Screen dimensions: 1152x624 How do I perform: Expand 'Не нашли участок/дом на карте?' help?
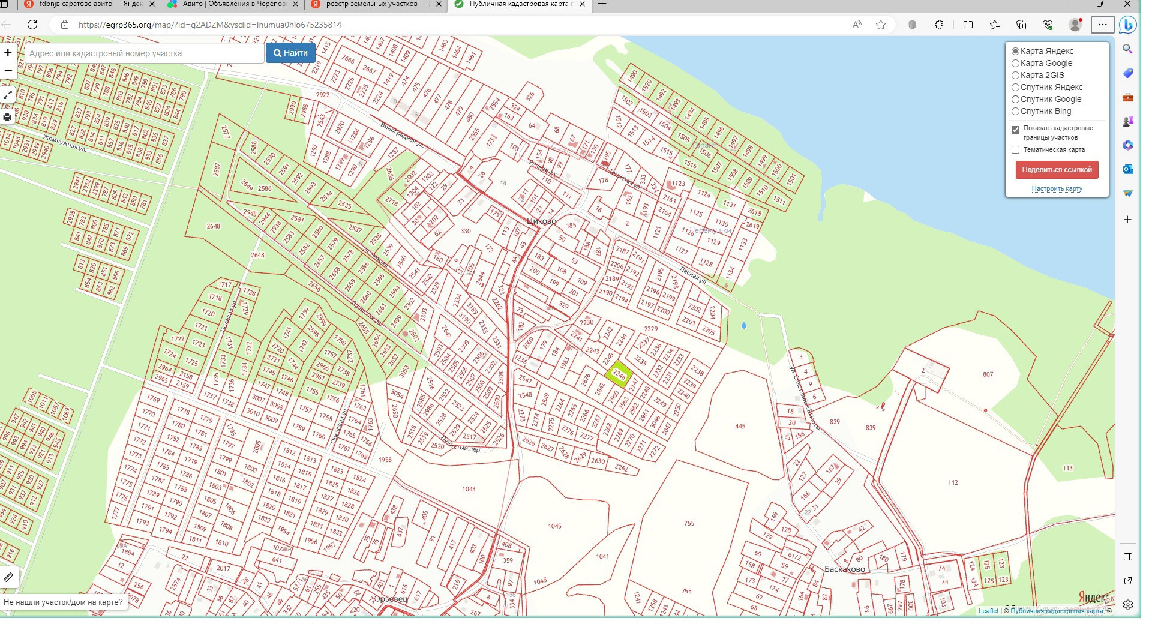coord(63,602)
